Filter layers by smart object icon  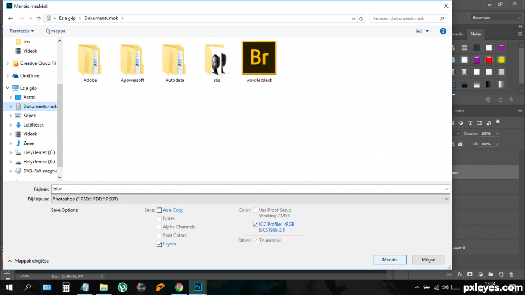click(489, 123)
